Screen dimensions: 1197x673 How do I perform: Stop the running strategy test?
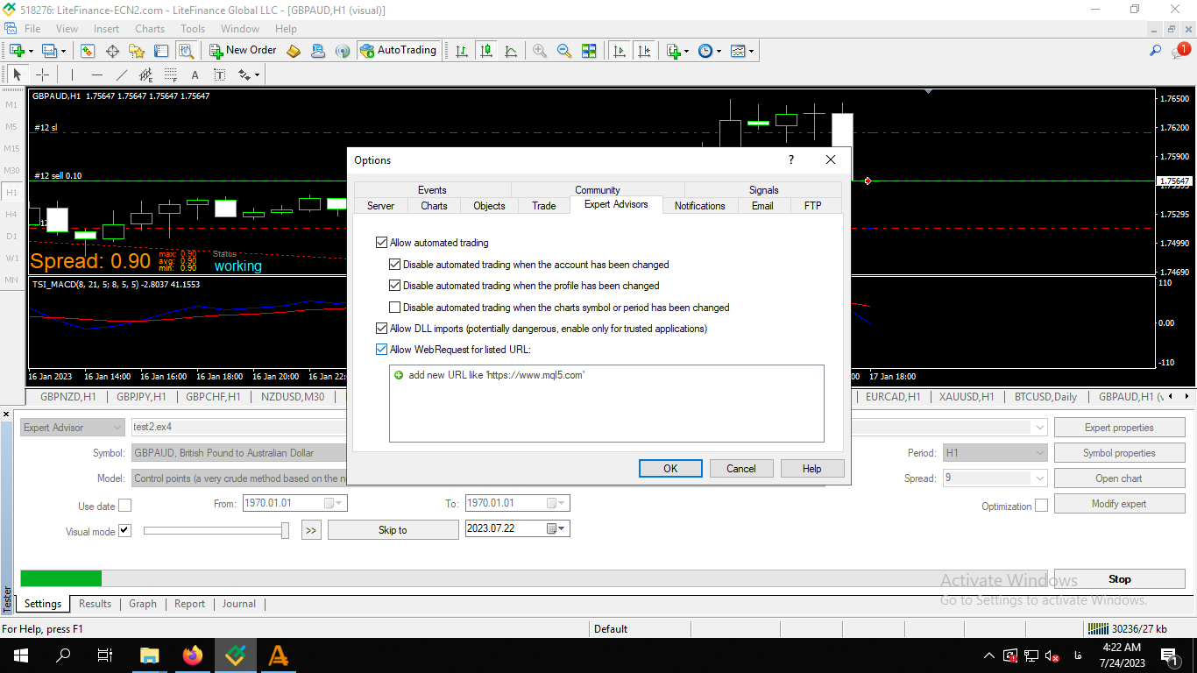1119,579
